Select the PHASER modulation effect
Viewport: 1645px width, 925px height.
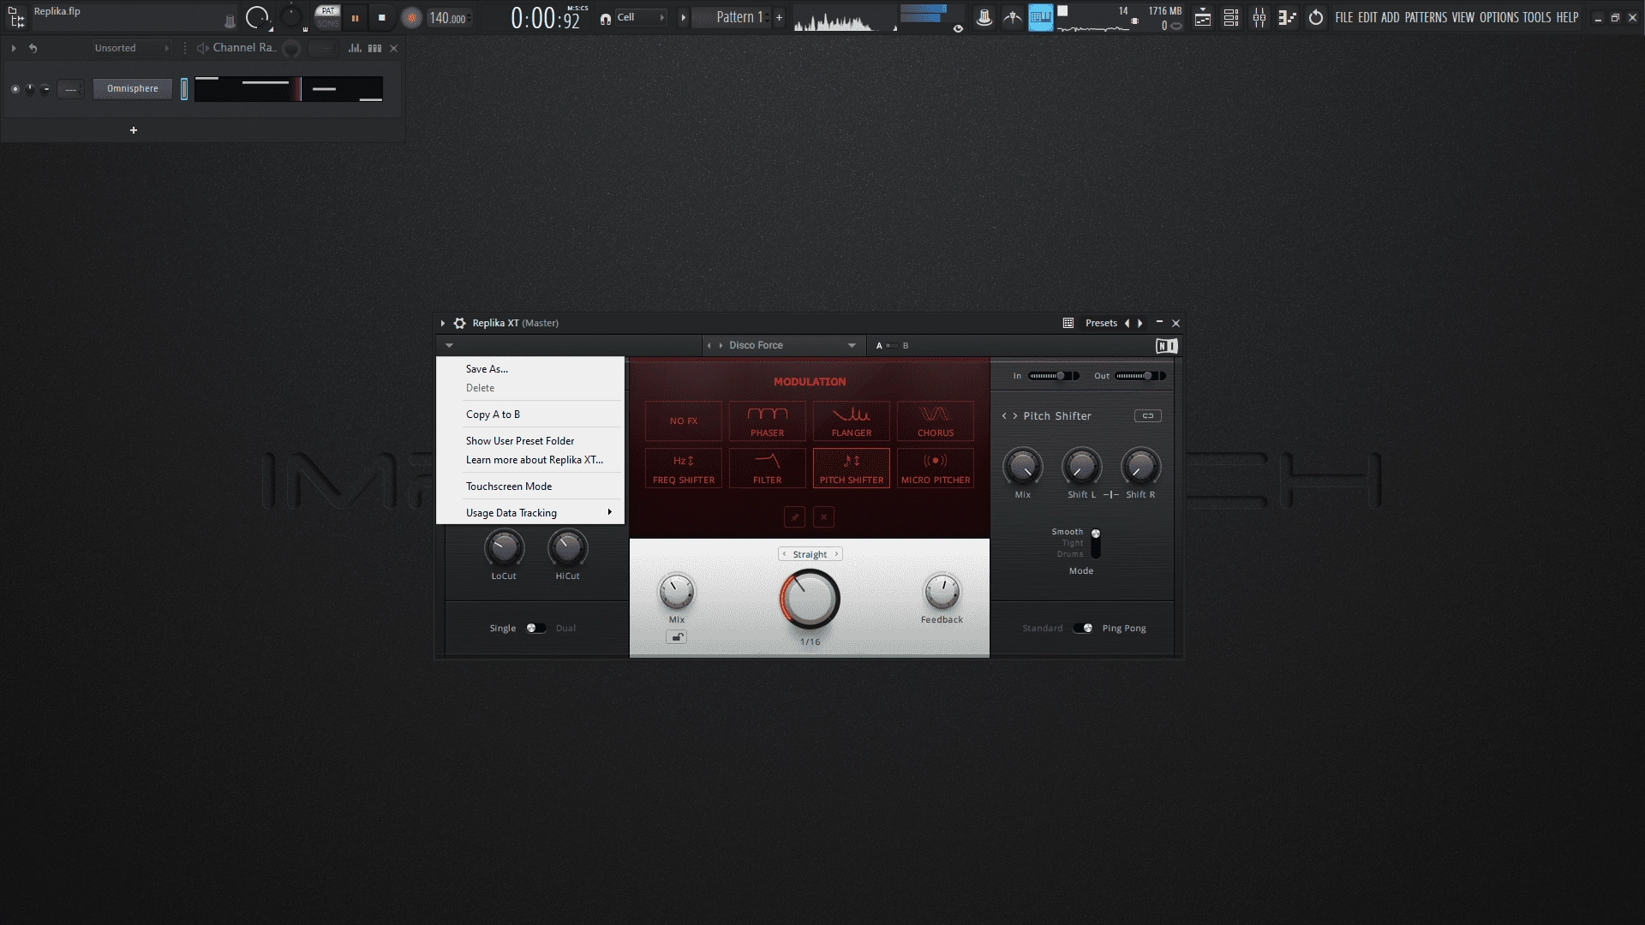tap(768, 421)
